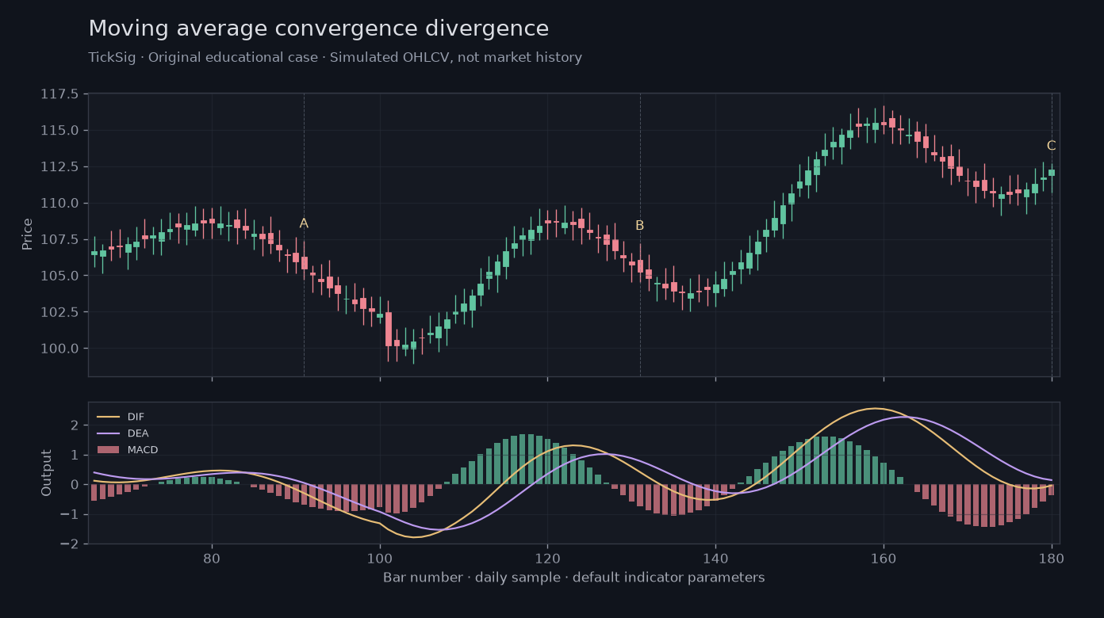Click the x-axis tick labeled 100
This screenshot has width=1104, height=618.
click(x=380, y=557)
